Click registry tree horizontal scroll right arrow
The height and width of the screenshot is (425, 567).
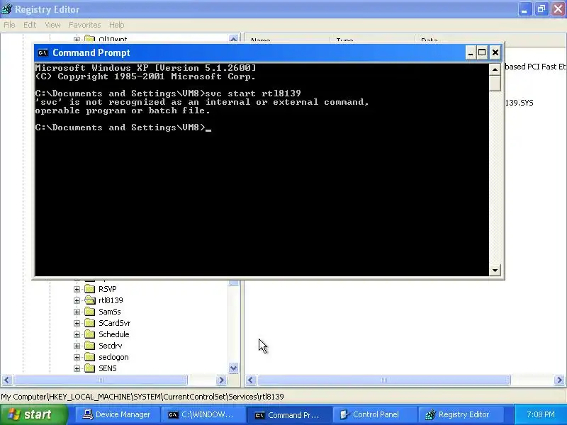click(221, 380)
